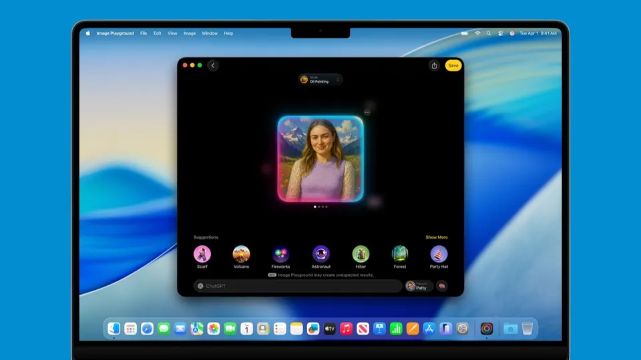This screenshot has width=641, height=360.
Task: Click the Siri icon in the menu bar
Action: point(512,33)
